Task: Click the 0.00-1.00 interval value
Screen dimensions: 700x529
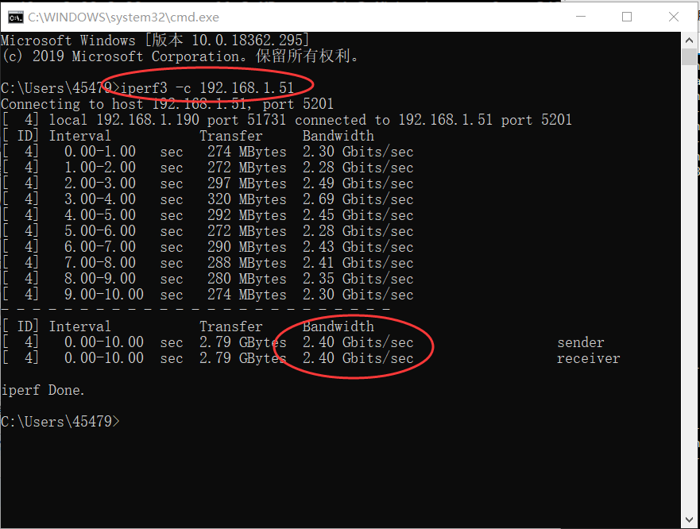Action: [100, 152]
